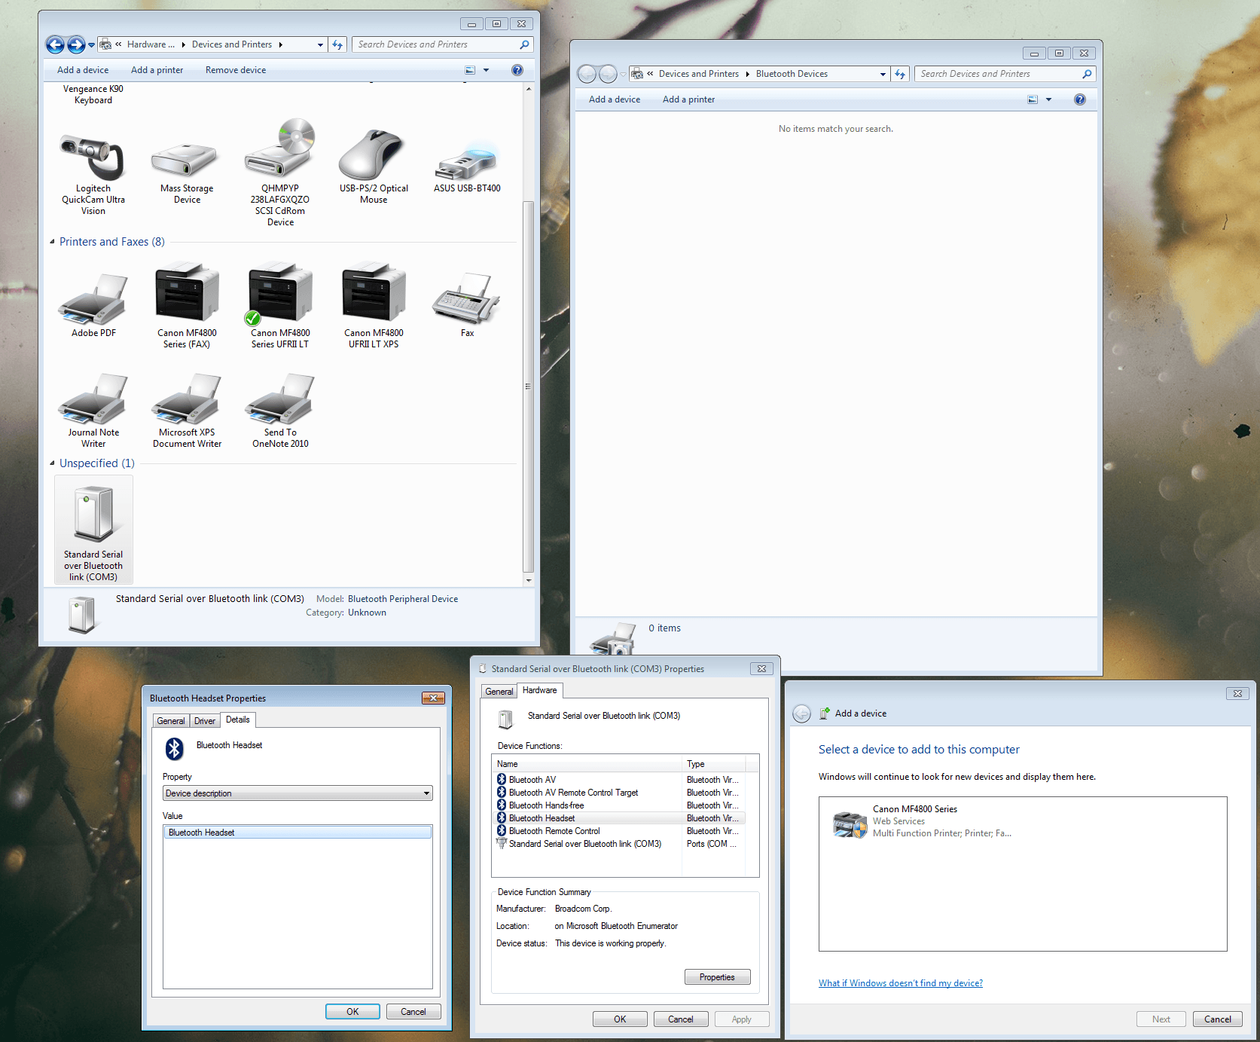The width and height of the screenshot is (1260, 1042).
Task: Select the Mass Storage Device icon
Action: (x=186, y=159)
